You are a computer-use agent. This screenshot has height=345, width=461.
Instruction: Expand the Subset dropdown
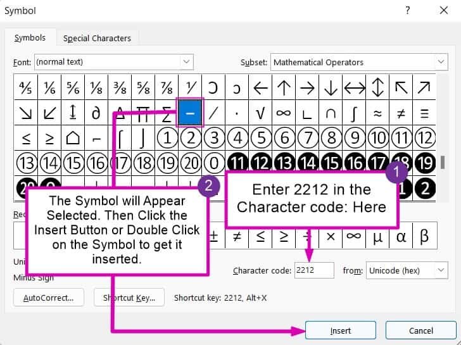tap(441, 62)
